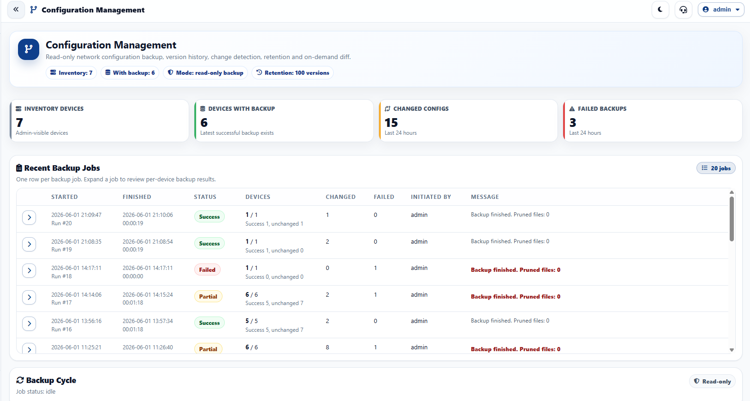This screenshot has width=750, height=401.
Task: Open the 20 jobs list button
Action: 716,168
